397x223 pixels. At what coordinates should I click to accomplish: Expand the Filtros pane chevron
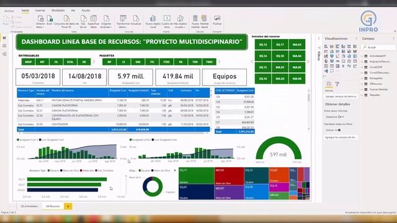(x=319, y=38)
